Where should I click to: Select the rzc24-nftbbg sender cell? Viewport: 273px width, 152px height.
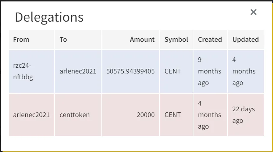(31, 71)
